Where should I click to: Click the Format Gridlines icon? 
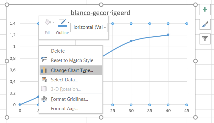coord(44,99)
